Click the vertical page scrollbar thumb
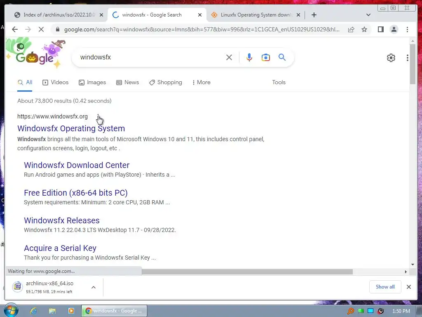422x317 pixels. (413, 64)
